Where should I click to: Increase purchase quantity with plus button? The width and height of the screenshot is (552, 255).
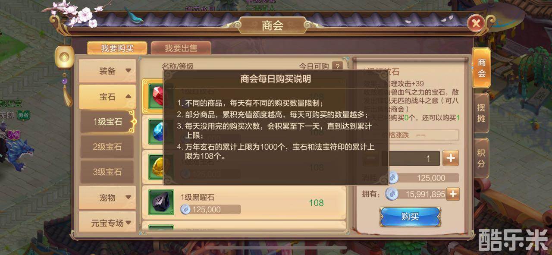click(x=451, y=158)
